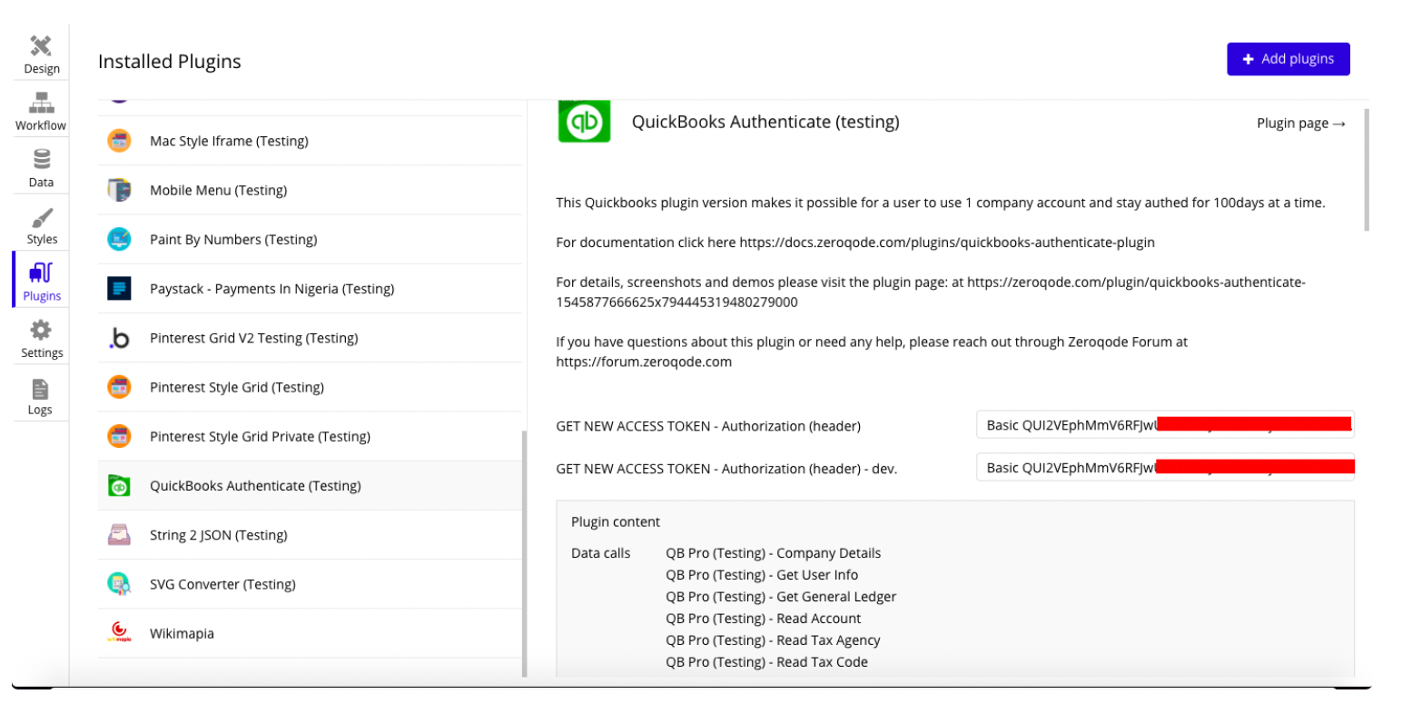Open the Settings gear icon
The width and height of the screenshot is (1402, 714).
click(x=42, y=331)
